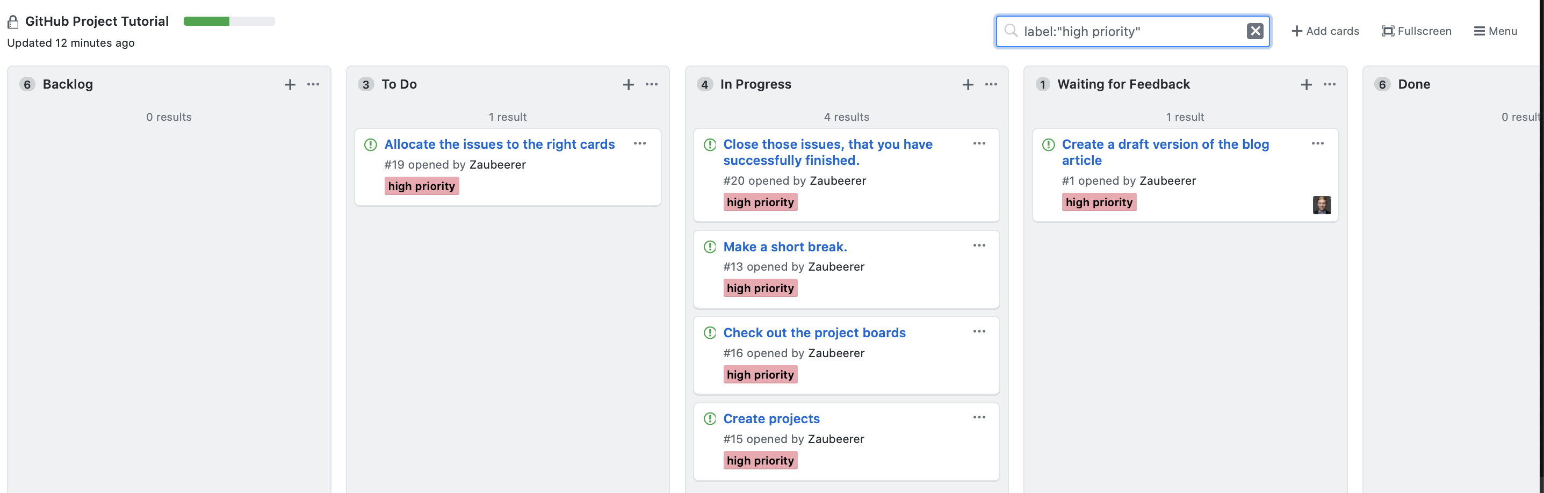Click the Add cards plus icon
Image resolution: width=1544 pixels, height=493 pixels.
tap(1296, 31)
